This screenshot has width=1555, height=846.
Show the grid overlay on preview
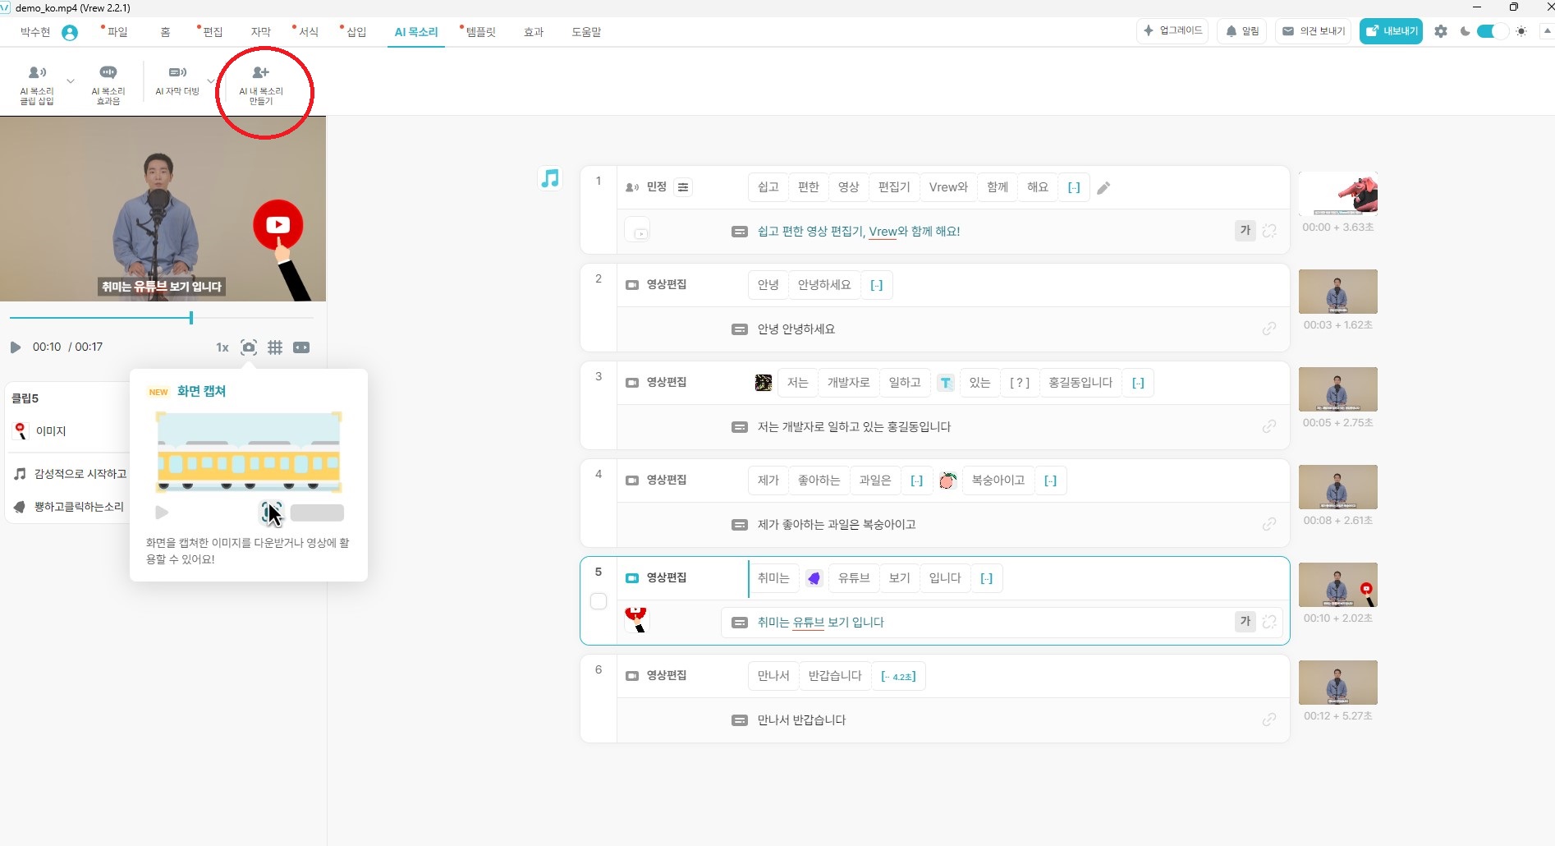(275, 347)
